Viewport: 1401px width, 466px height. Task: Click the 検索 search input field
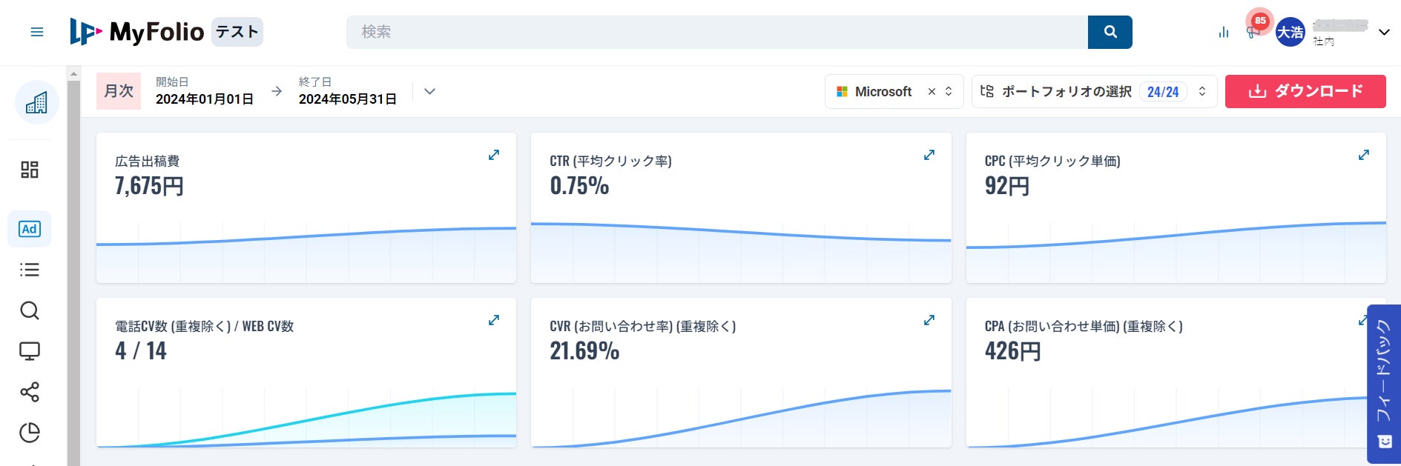(x=716, y=32)
